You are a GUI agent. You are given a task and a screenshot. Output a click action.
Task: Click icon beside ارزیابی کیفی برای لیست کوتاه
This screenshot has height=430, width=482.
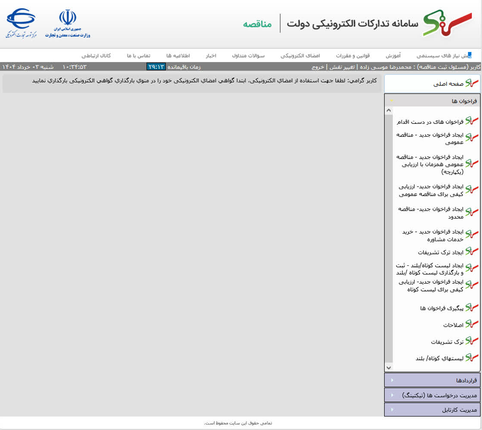pyautogui.click(x=472, y=284)
